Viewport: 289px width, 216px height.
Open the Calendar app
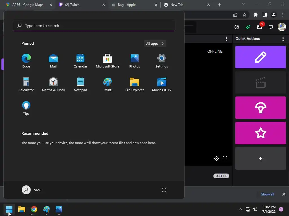(80, 61)
